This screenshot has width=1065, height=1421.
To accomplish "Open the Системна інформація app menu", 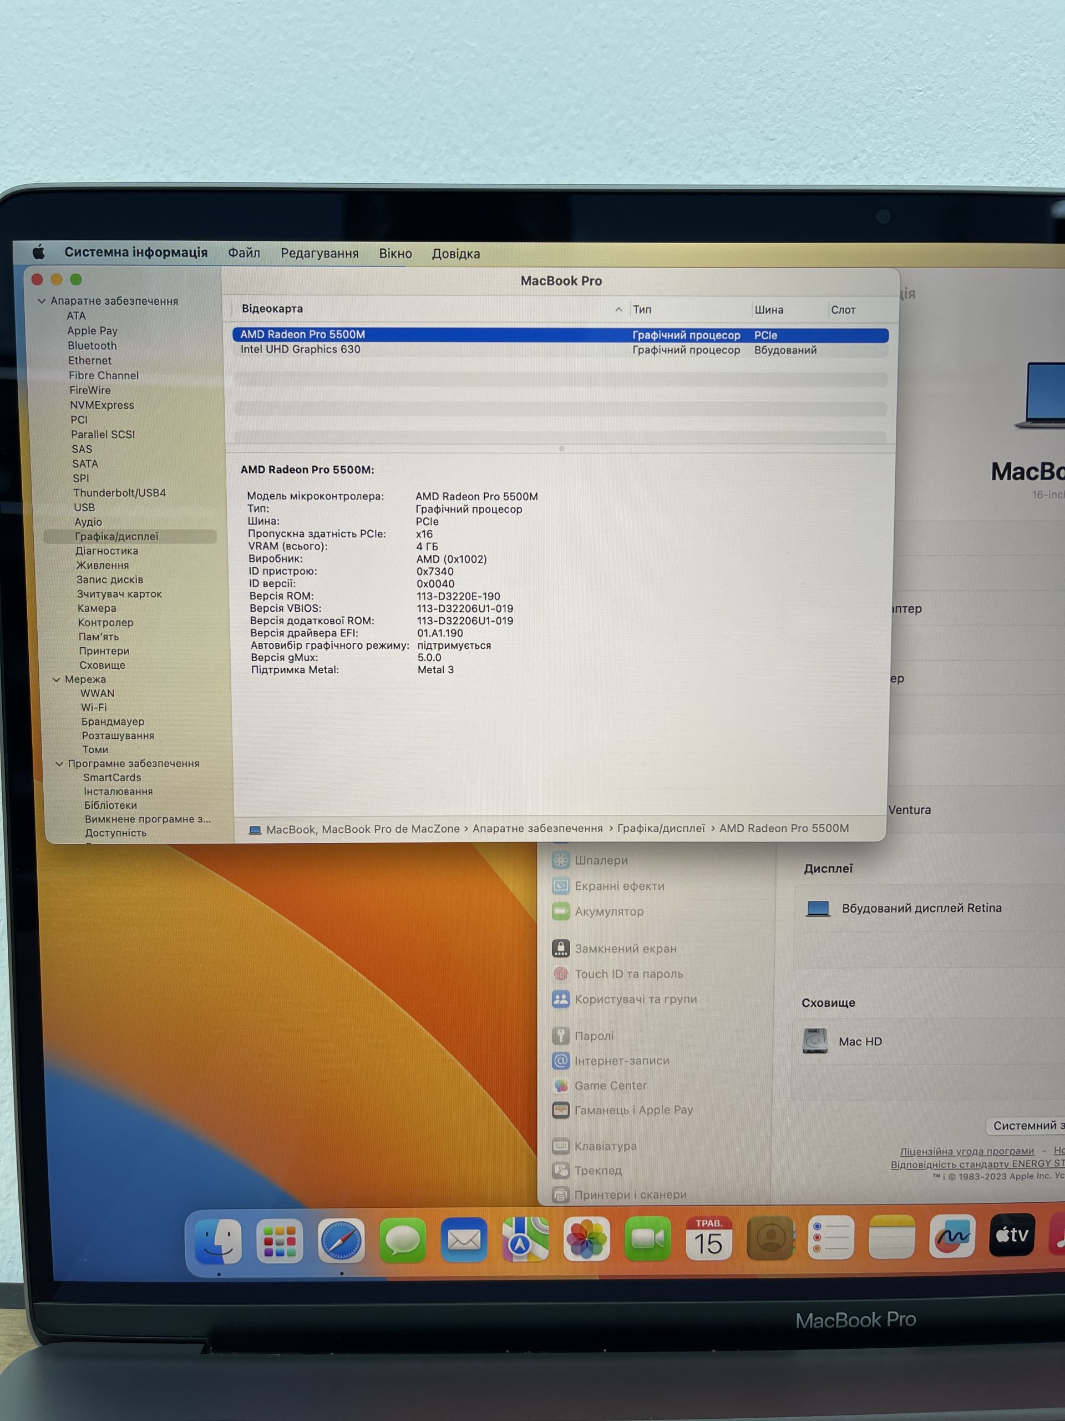I will pyautogui.click(x=136, y=252).
